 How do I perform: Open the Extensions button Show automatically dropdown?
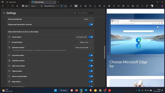(x=84, y=48)
